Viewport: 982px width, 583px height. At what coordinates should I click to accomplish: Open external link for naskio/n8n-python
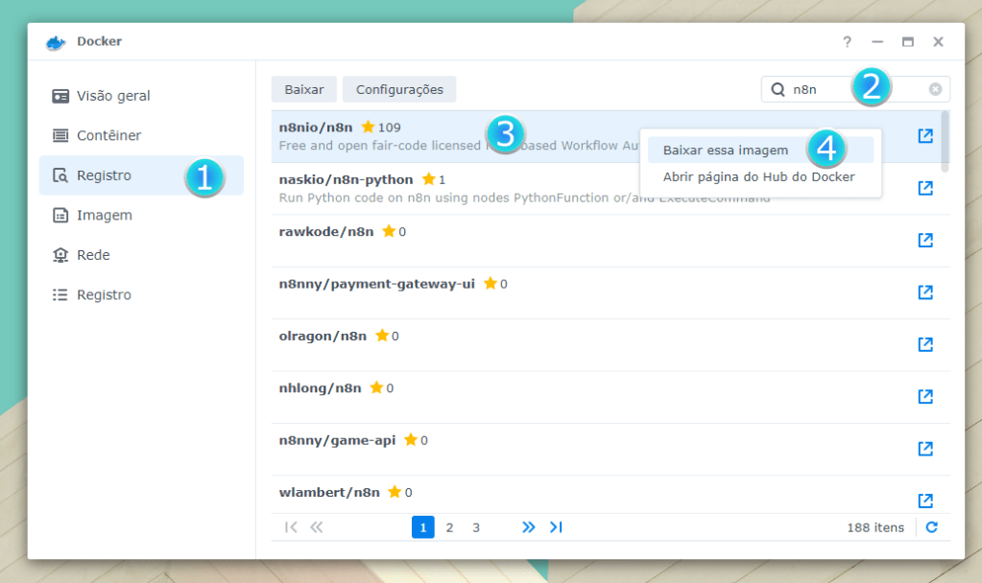point(925,188)
